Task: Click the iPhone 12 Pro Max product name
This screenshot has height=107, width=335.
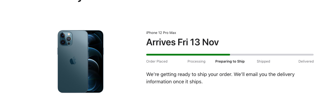Action: pos(161,33)
